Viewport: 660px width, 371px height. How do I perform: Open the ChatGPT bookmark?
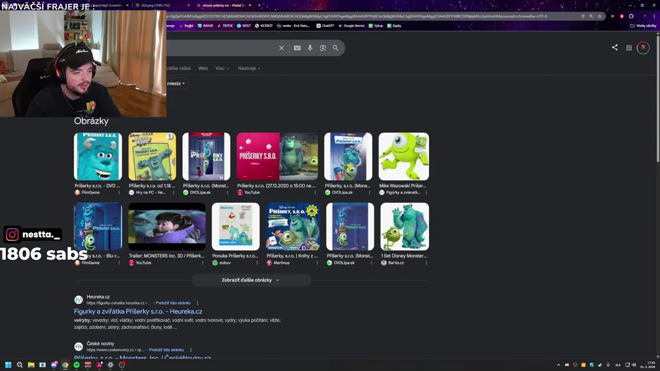pos(325,25)
